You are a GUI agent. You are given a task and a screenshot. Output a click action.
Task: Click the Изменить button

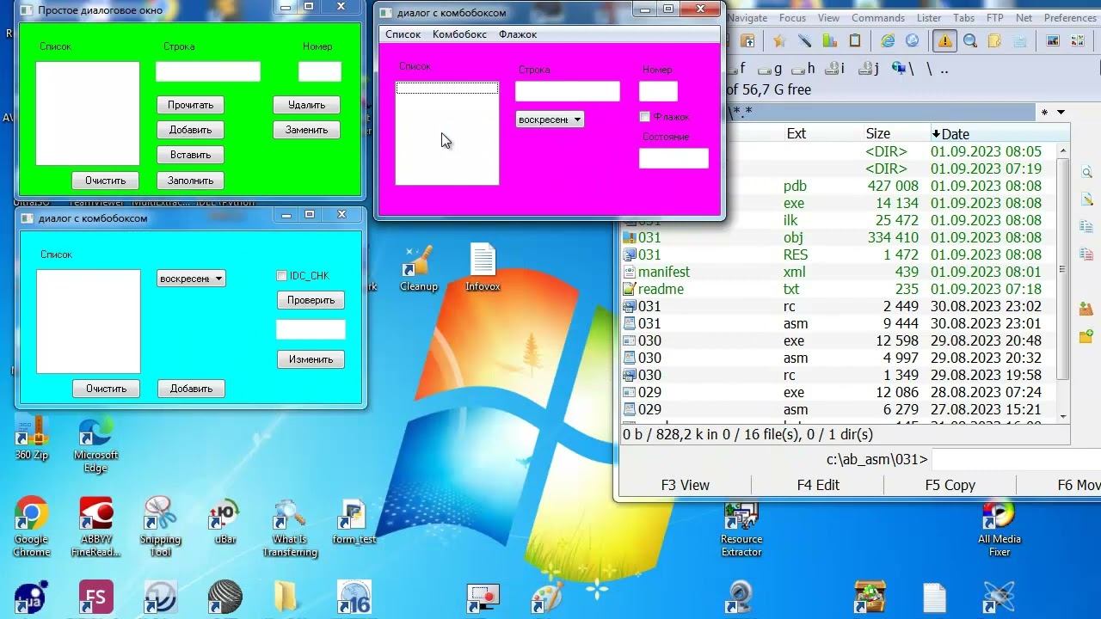click(x=311, y=359)
